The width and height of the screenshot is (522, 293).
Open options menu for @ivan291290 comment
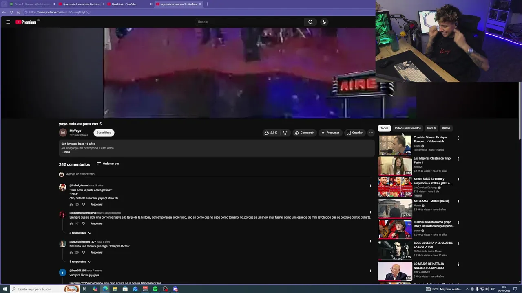click(370, 271)
